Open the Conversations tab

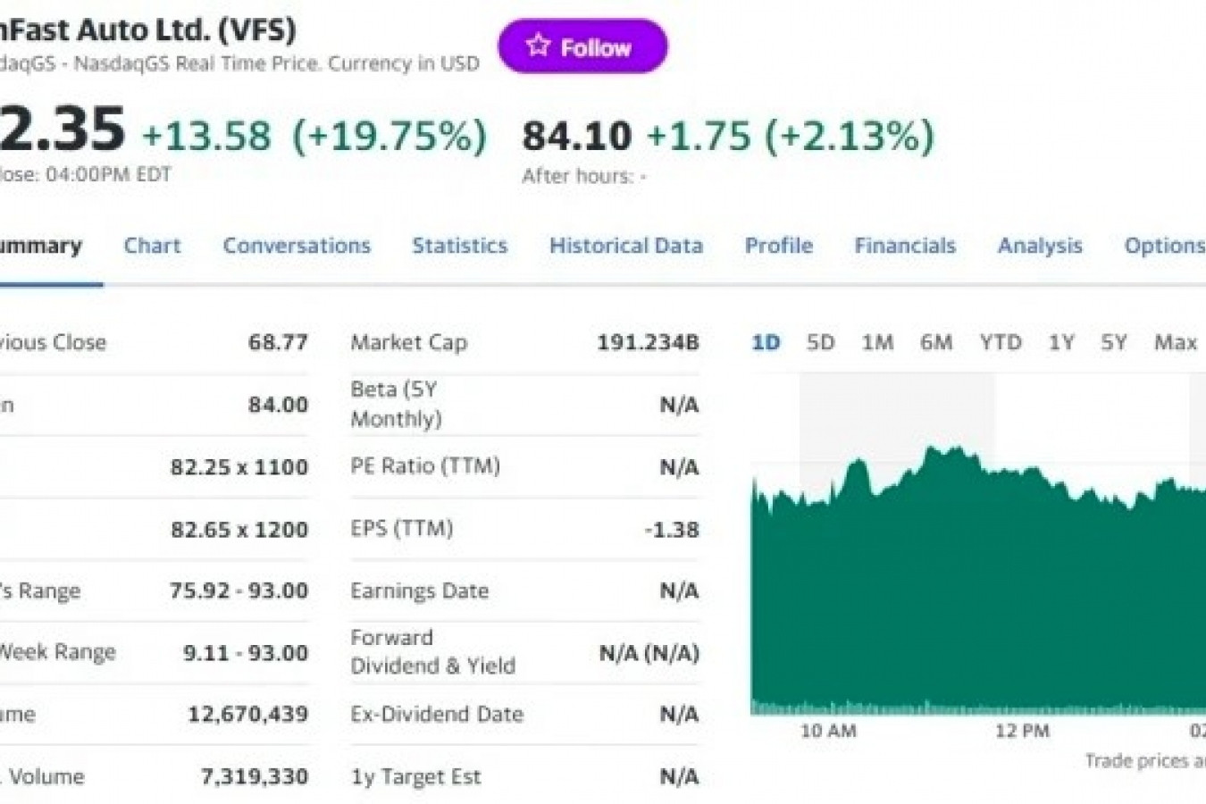pos(296,246)
